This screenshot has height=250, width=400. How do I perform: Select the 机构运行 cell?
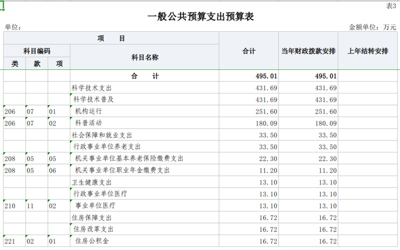(144, 111)
